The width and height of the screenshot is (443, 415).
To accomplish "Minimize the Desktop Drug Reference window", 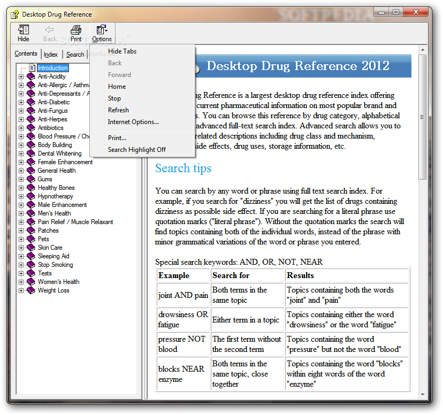I will [x=381, y=12].
